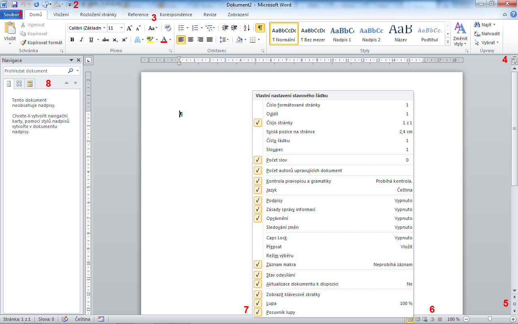The width and height of the screenshot is (518, 324).
Task: Open the Písmo dialog launcher
Action: pyautogui.click(x=170, y=51)
